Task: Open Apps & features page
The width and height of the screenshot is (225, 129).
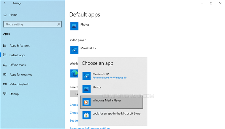Action: pos(20,46)
